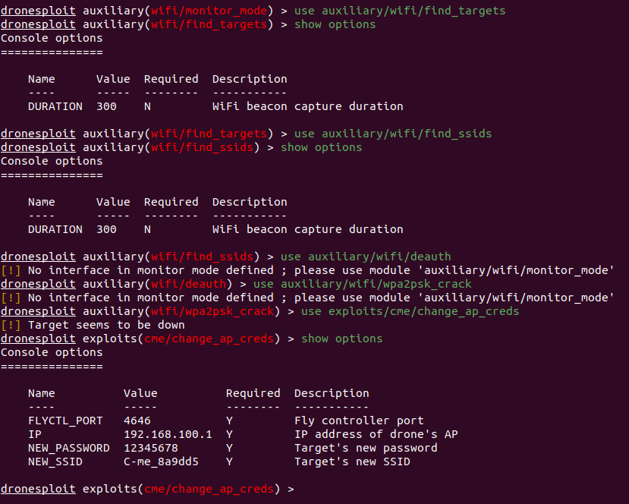Click the 'use auxiliary/wifi/deauth' command text

coord(366,257)
